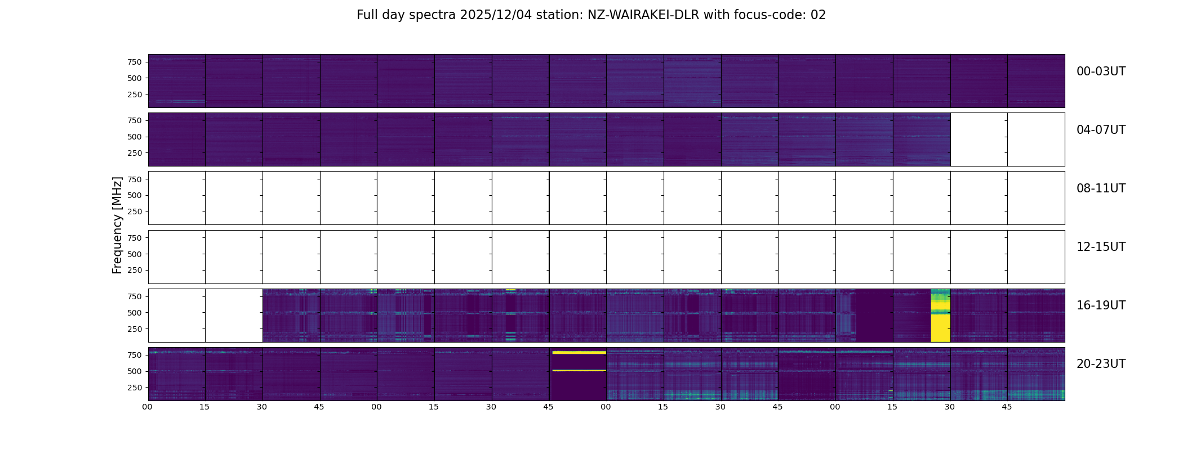Click the yellow band near 750 MHz in 20-23UT
1183x450 pixels.
coord(579,353)
